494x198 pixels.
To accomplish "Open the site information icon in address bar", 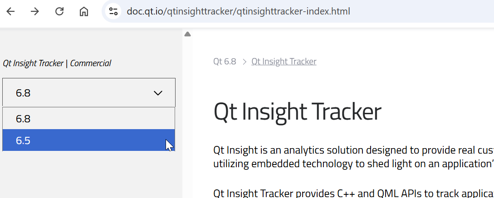I will [113, 11].
